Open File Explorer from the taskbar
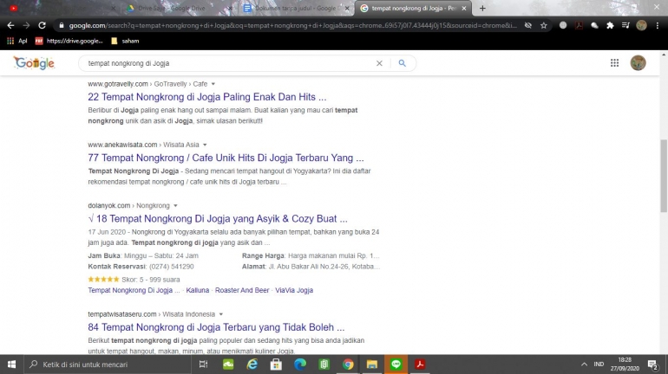668x374 pixels. tap(372, 364)
